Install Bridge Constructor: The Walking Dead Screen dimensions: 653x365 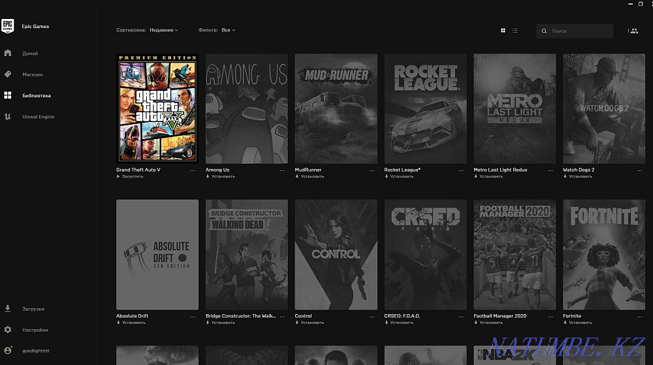tap(220, 323)
